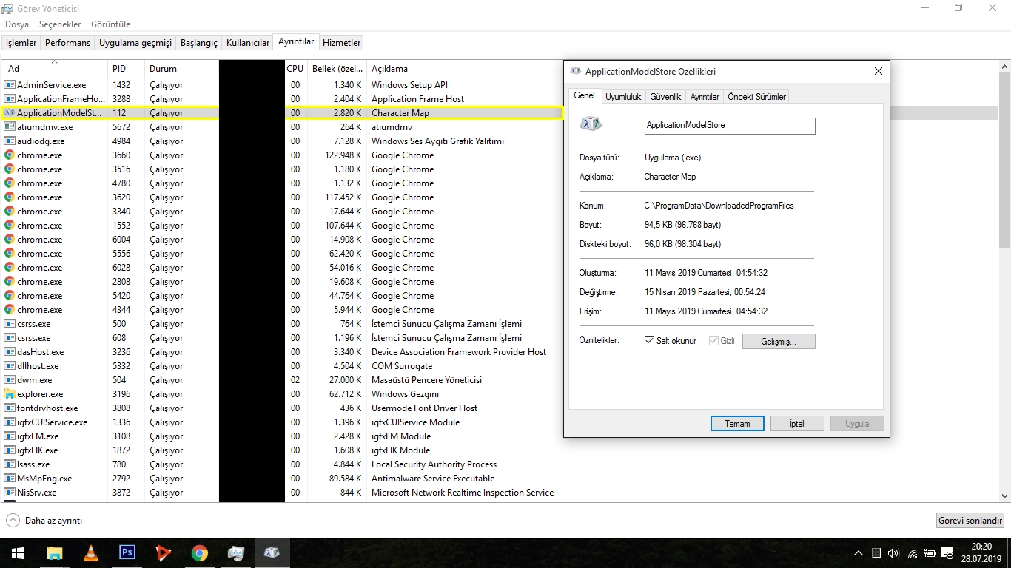Show hidden system tray icons chevron
This screenshot has height=568, width=1011.
tap(859, 553)
